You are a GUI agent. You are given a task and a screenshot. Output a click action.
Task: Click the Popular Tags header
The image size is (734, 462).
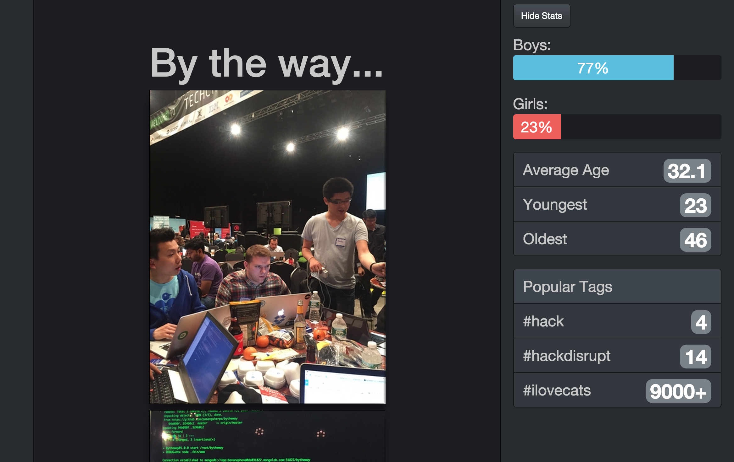(617, 286)
